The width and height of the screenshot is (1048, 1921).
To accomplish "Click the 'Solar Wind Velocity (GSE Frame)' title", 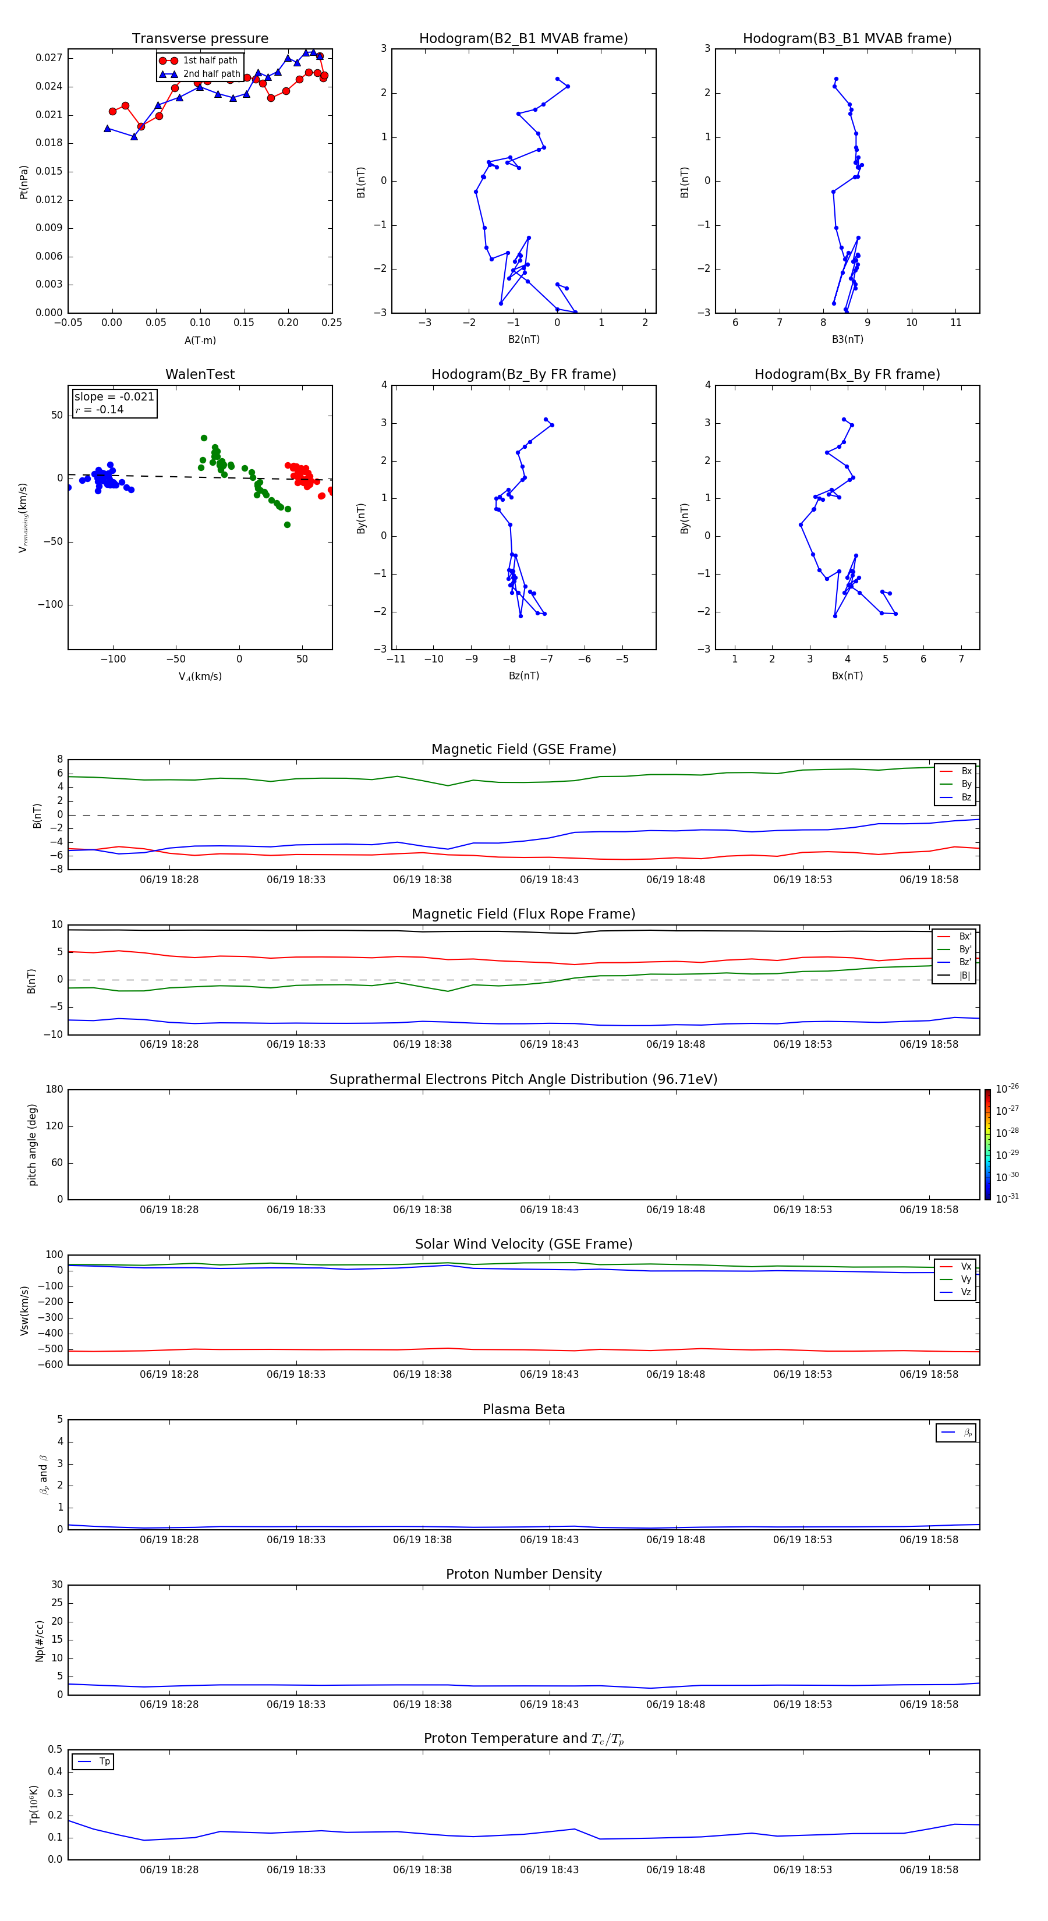I will tap(523, 1245).
